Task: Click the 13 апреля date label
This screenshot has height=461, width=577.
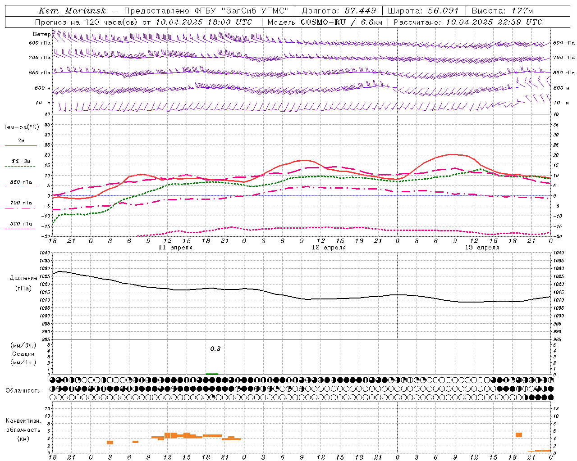Action: [482, 248]
